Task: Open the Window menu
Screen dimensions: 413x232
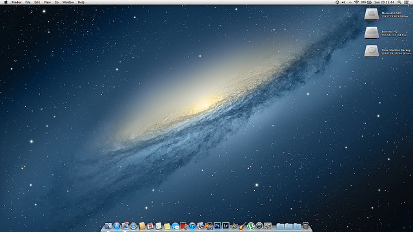Action: [68, 2]
